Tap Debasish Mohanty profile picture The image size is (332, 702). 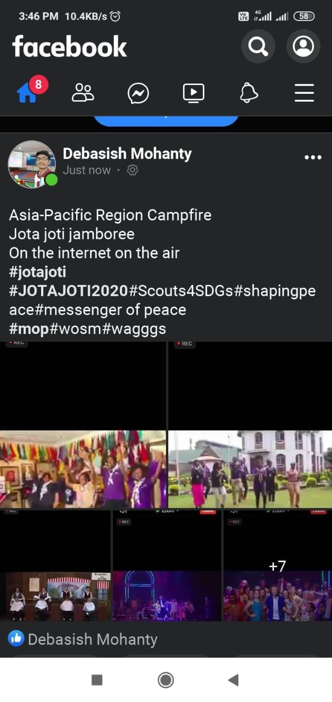coord(32,164)
